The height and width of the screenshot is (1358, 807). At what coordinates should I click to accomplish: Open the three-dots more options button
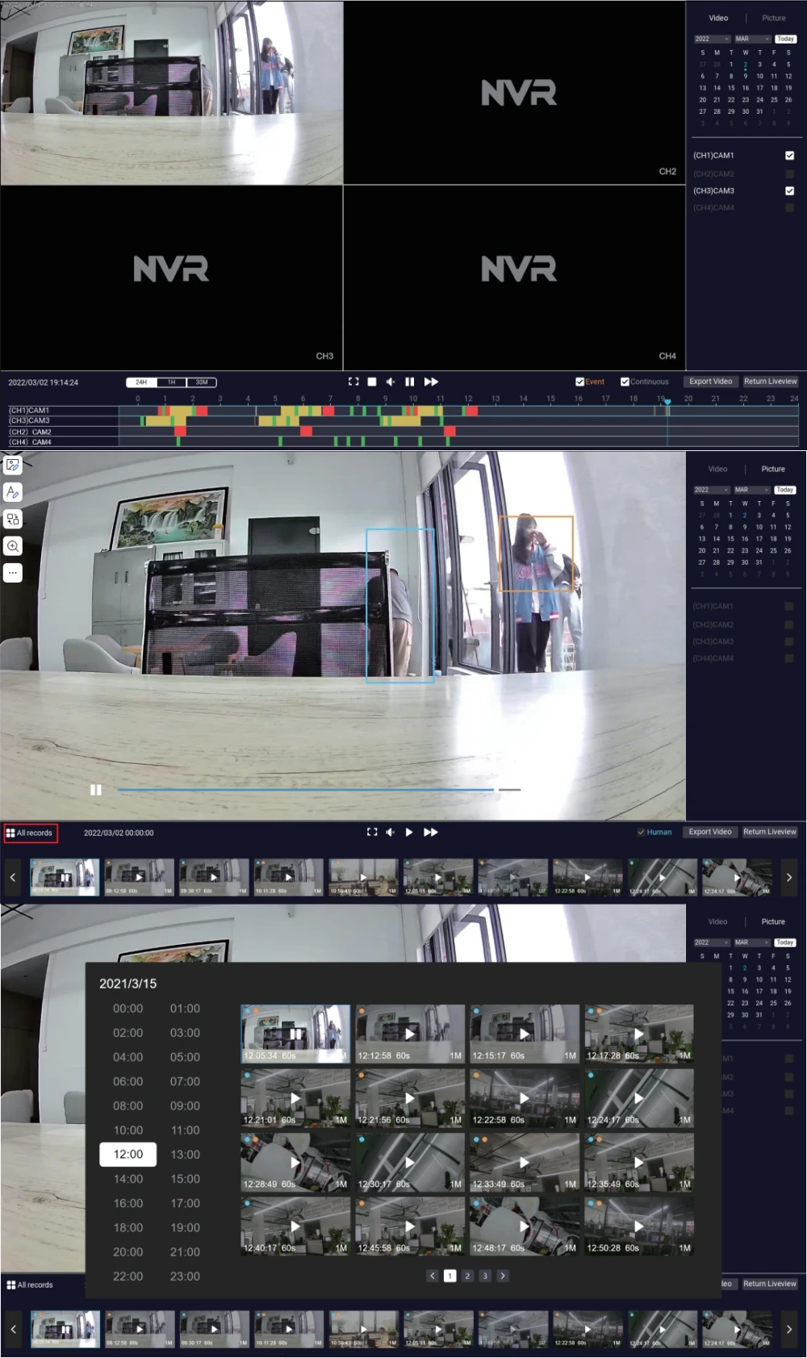click(13, 573)
